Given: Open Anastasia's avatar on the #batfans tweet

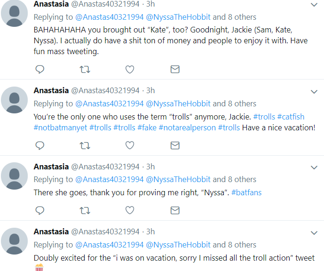Looking at the screenshot, I should point(14,176).
